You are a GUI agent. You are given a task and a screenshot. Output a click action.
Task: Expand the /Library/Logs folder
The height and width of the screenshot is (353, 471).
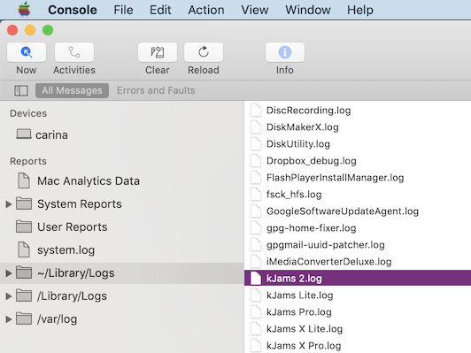pyautogui.click(x=9, y=296)
